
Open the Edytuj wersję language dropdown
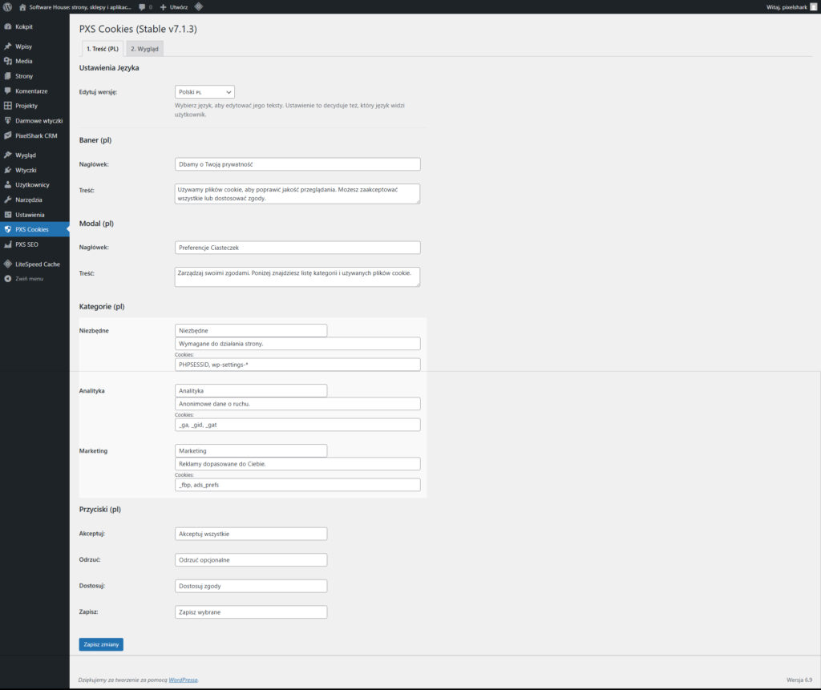point(204,92)
